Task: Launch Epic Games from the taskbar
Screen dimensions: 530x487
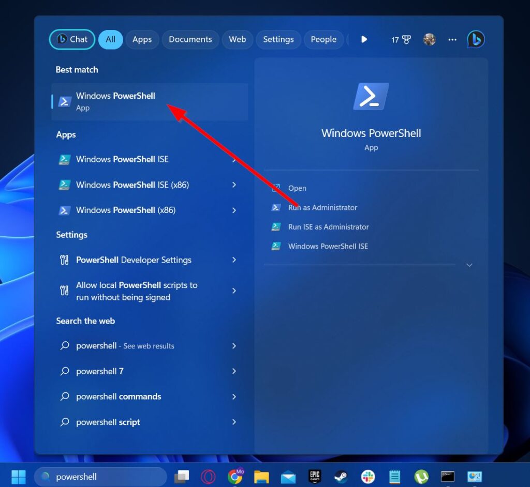Action: click(x=315, y=477)
